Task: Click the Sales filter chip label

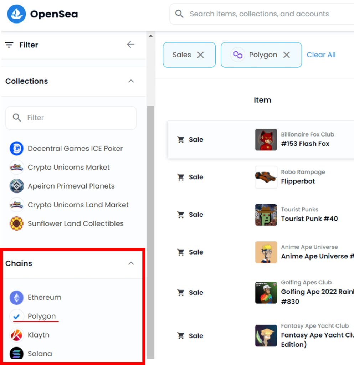Action: click(x=182, y=55)
